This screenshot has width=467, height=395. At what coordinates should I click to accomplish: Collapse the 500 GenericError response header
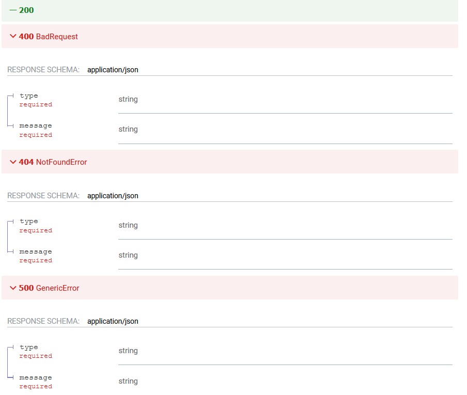coord(57,288)
